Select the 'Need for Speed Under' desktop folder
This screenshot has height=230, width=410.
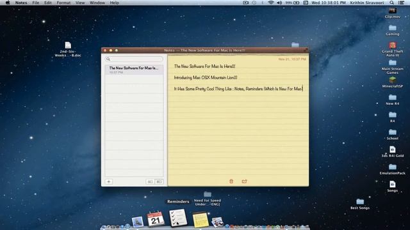click(x=208, y=199)
